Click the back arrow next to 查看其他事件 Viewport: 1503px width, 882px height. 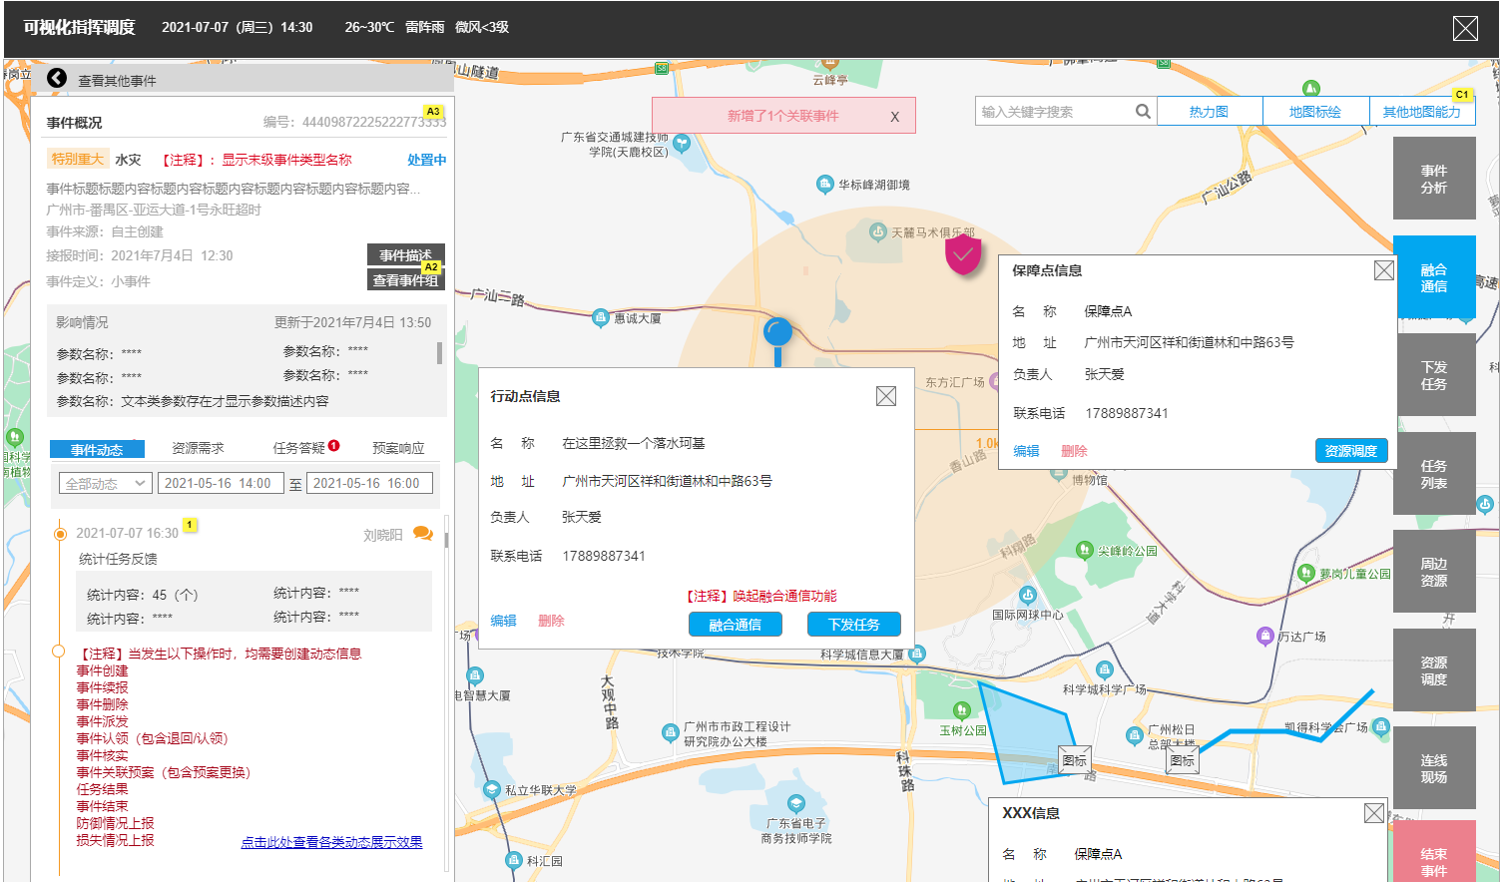click(57, 79)
